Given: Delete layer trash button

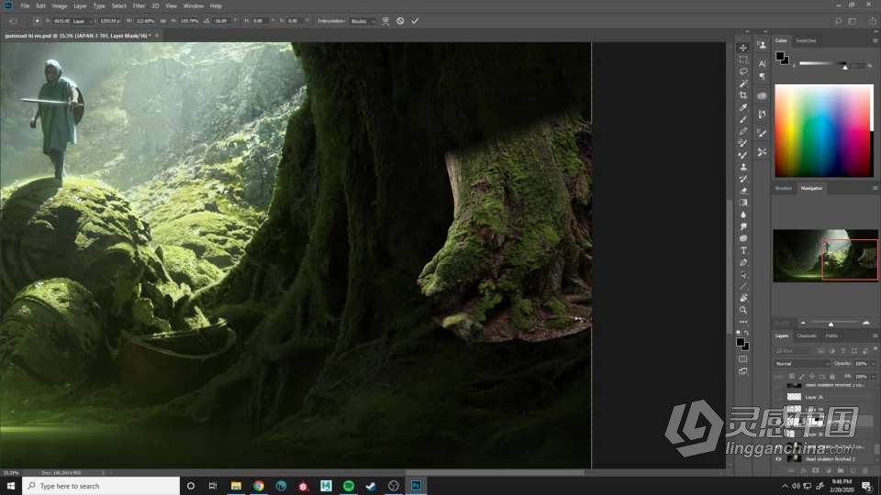Looking at the screenshot, I should pyautogui.click(x=864, y=470).
